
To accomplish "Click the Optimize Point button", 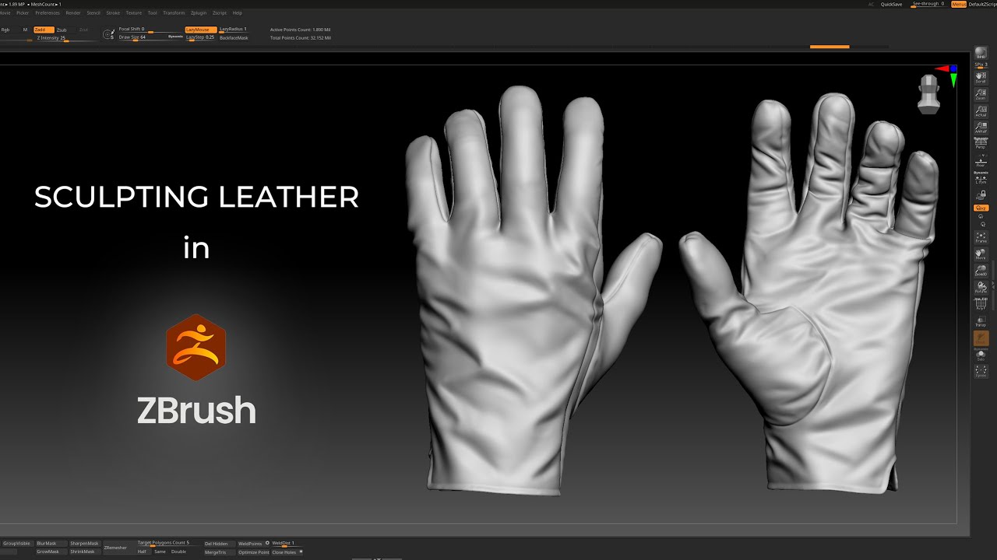I will coord(254,552).
